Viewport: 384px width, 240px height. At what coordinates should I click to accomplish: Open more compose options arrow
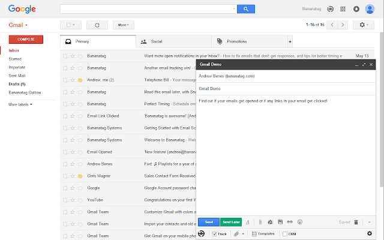tap(370, 222)
